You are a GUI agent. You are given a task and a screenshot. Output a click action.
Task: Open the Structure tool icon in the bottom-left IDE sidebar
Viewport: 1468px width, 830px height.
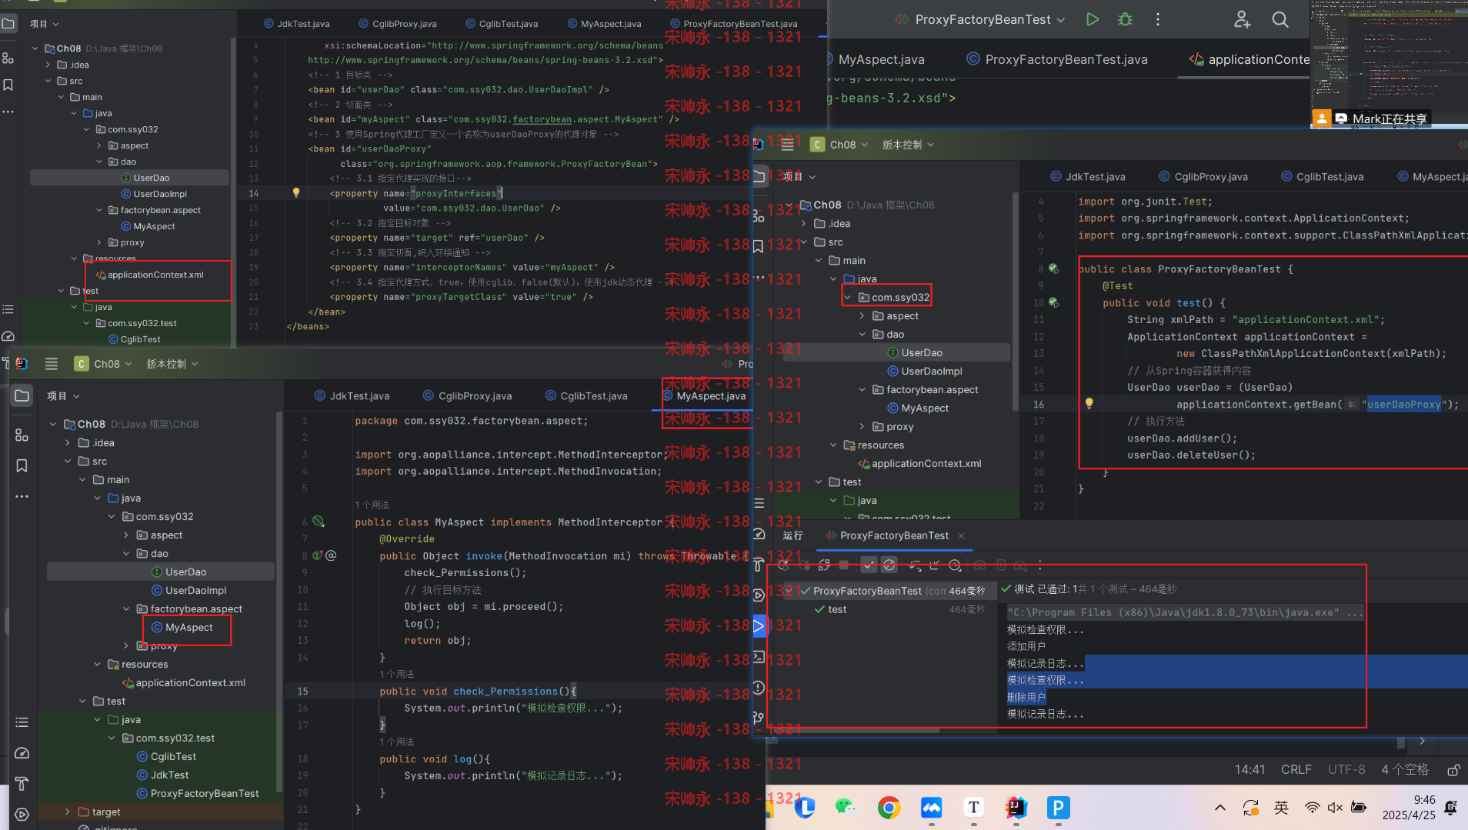tap(22, 435)
